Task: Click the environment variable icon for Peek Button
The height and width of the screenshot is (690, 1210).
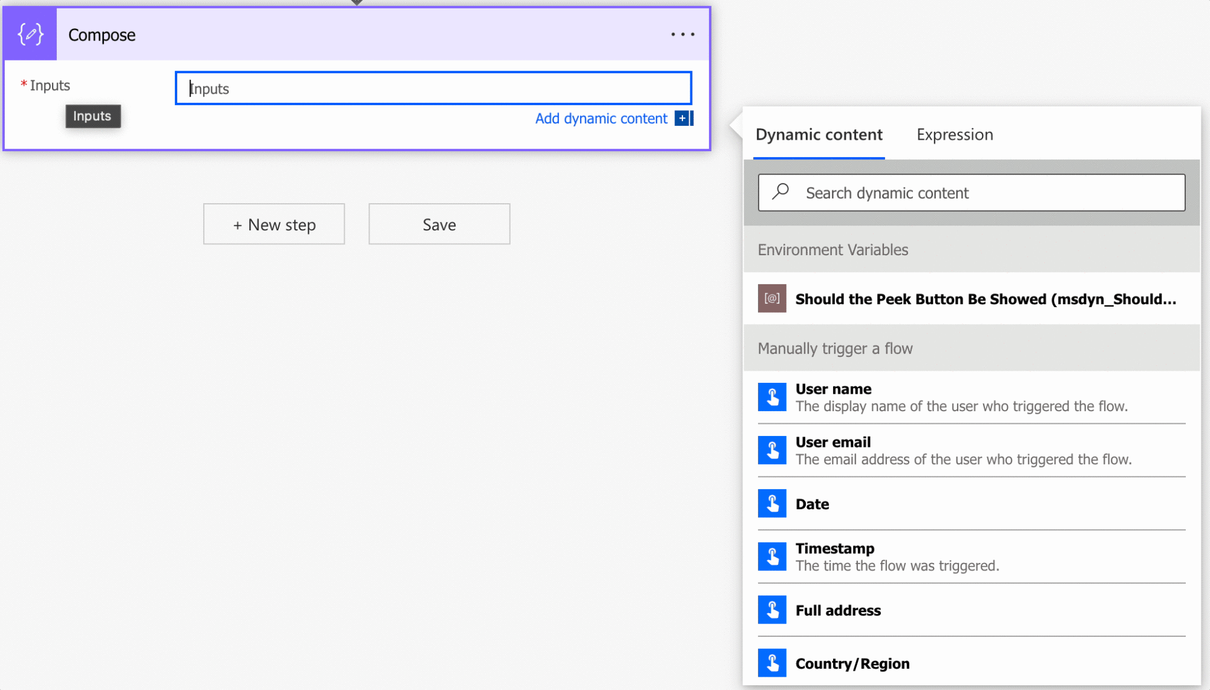Action: pyautogui.click(x=772, y=298)
